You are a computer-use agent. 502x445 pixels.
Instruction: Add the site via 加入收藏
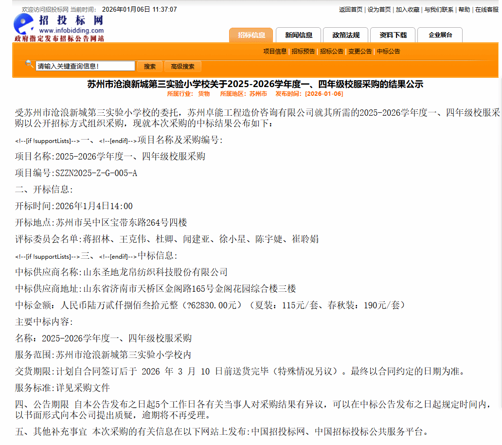coord(408,10)
